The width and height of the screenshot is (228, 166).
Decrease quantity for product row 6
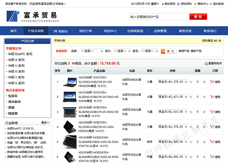[191, 157]
